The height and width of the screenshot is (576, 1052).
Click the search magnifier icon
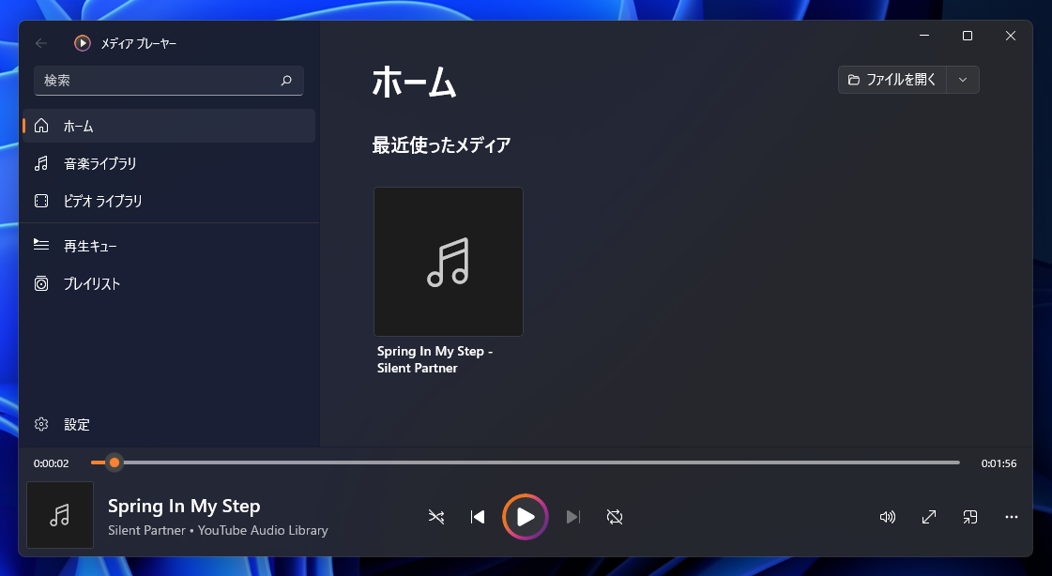pos(286,81)
